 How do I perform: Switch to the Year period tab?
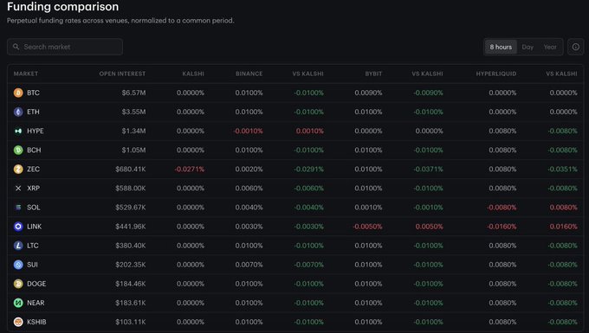(550, 47)
